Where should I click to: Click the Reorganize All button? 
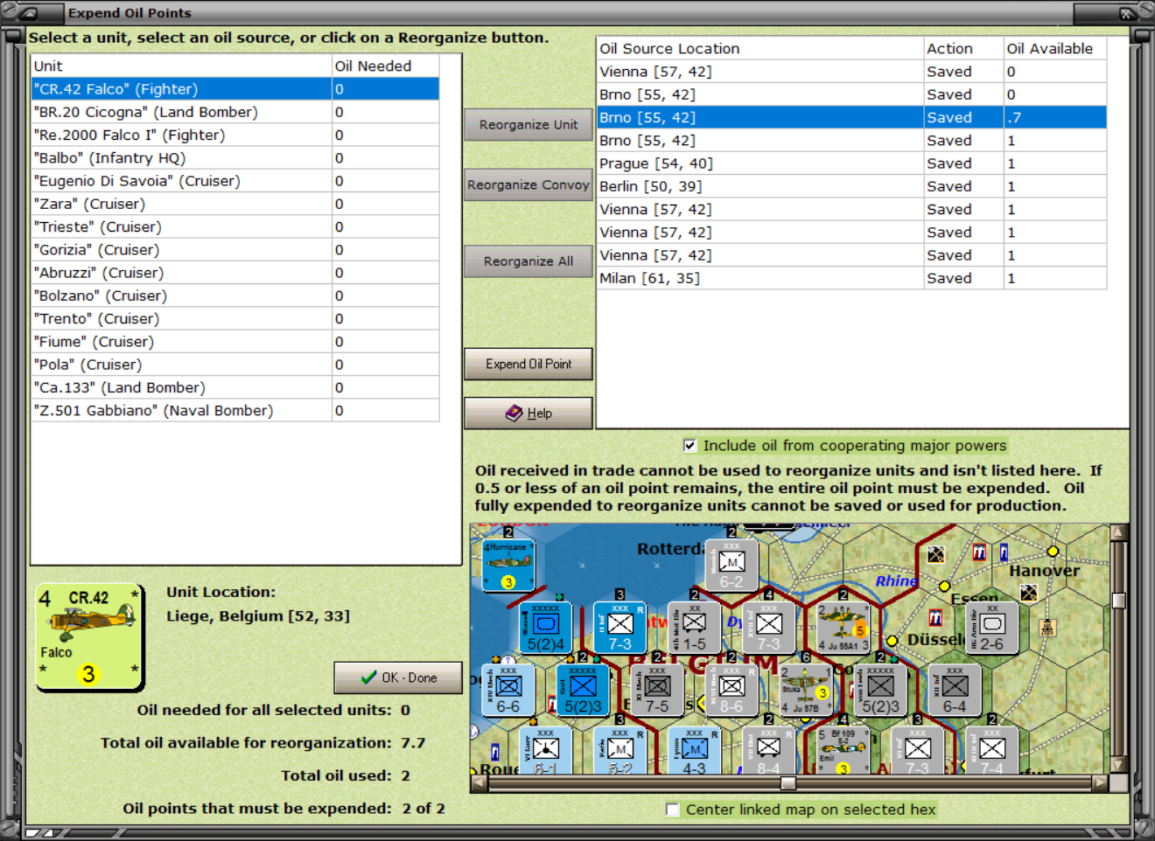click(528, 261)
